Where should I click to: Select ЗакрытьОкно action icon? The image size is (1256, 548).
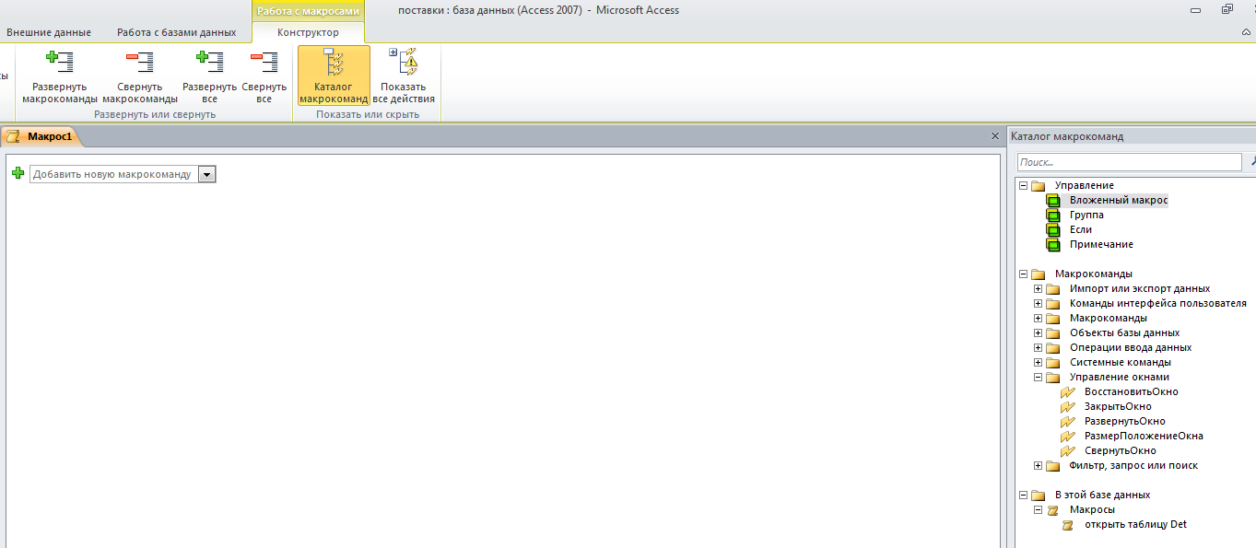click(1068, 406)
